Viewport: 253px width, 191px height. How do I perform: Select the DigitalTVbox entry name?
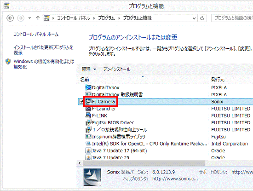pos(106,87)
